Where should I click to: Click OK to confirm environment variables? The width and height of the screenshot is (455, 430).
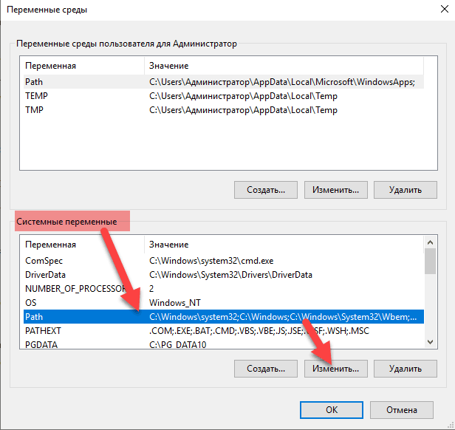pos(332,409)
